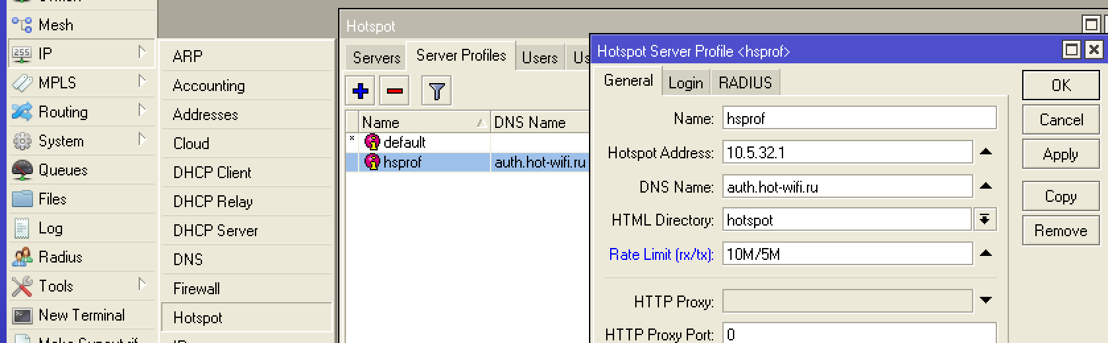Screen dimensions: 1108x343
Task: Open the Servers tab in Hotspot window
Action: [376, 58]
